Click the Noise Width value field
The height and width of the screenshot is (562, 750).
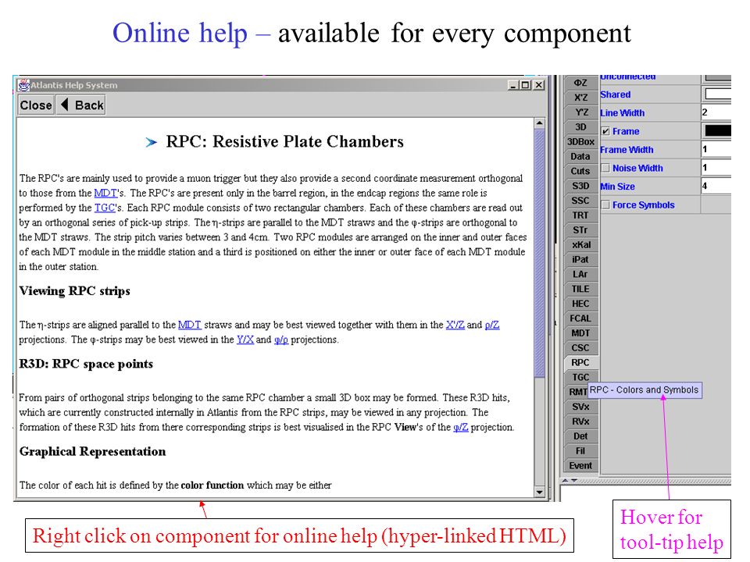pos(716,168)
